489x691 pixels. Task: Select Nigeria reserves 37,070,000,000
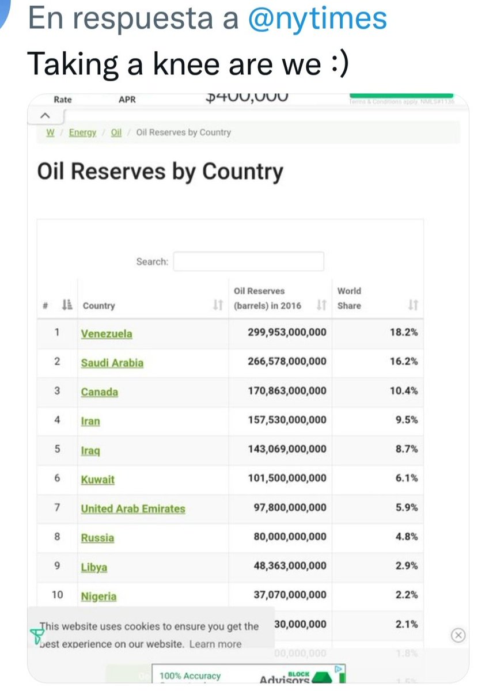pos(290,595)
